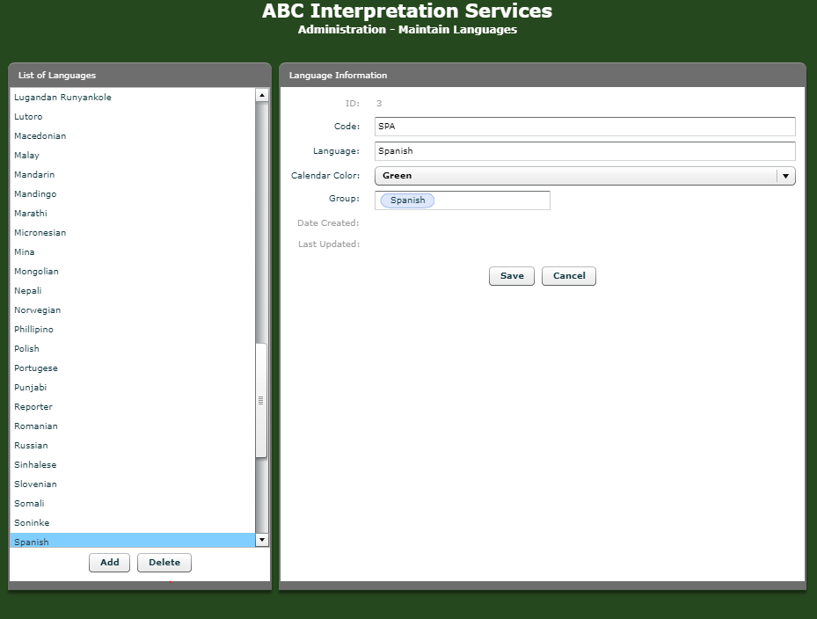Select Reporter in the language list
817x619 pixels.
pos(133,406)
